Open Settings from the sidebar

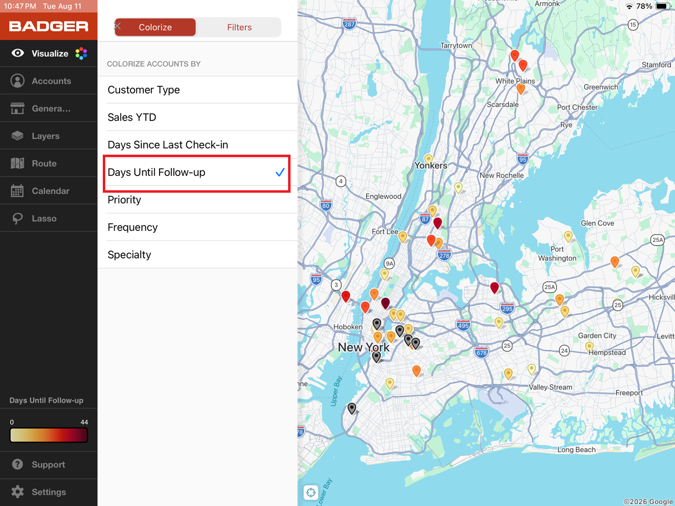coord(48,492)
